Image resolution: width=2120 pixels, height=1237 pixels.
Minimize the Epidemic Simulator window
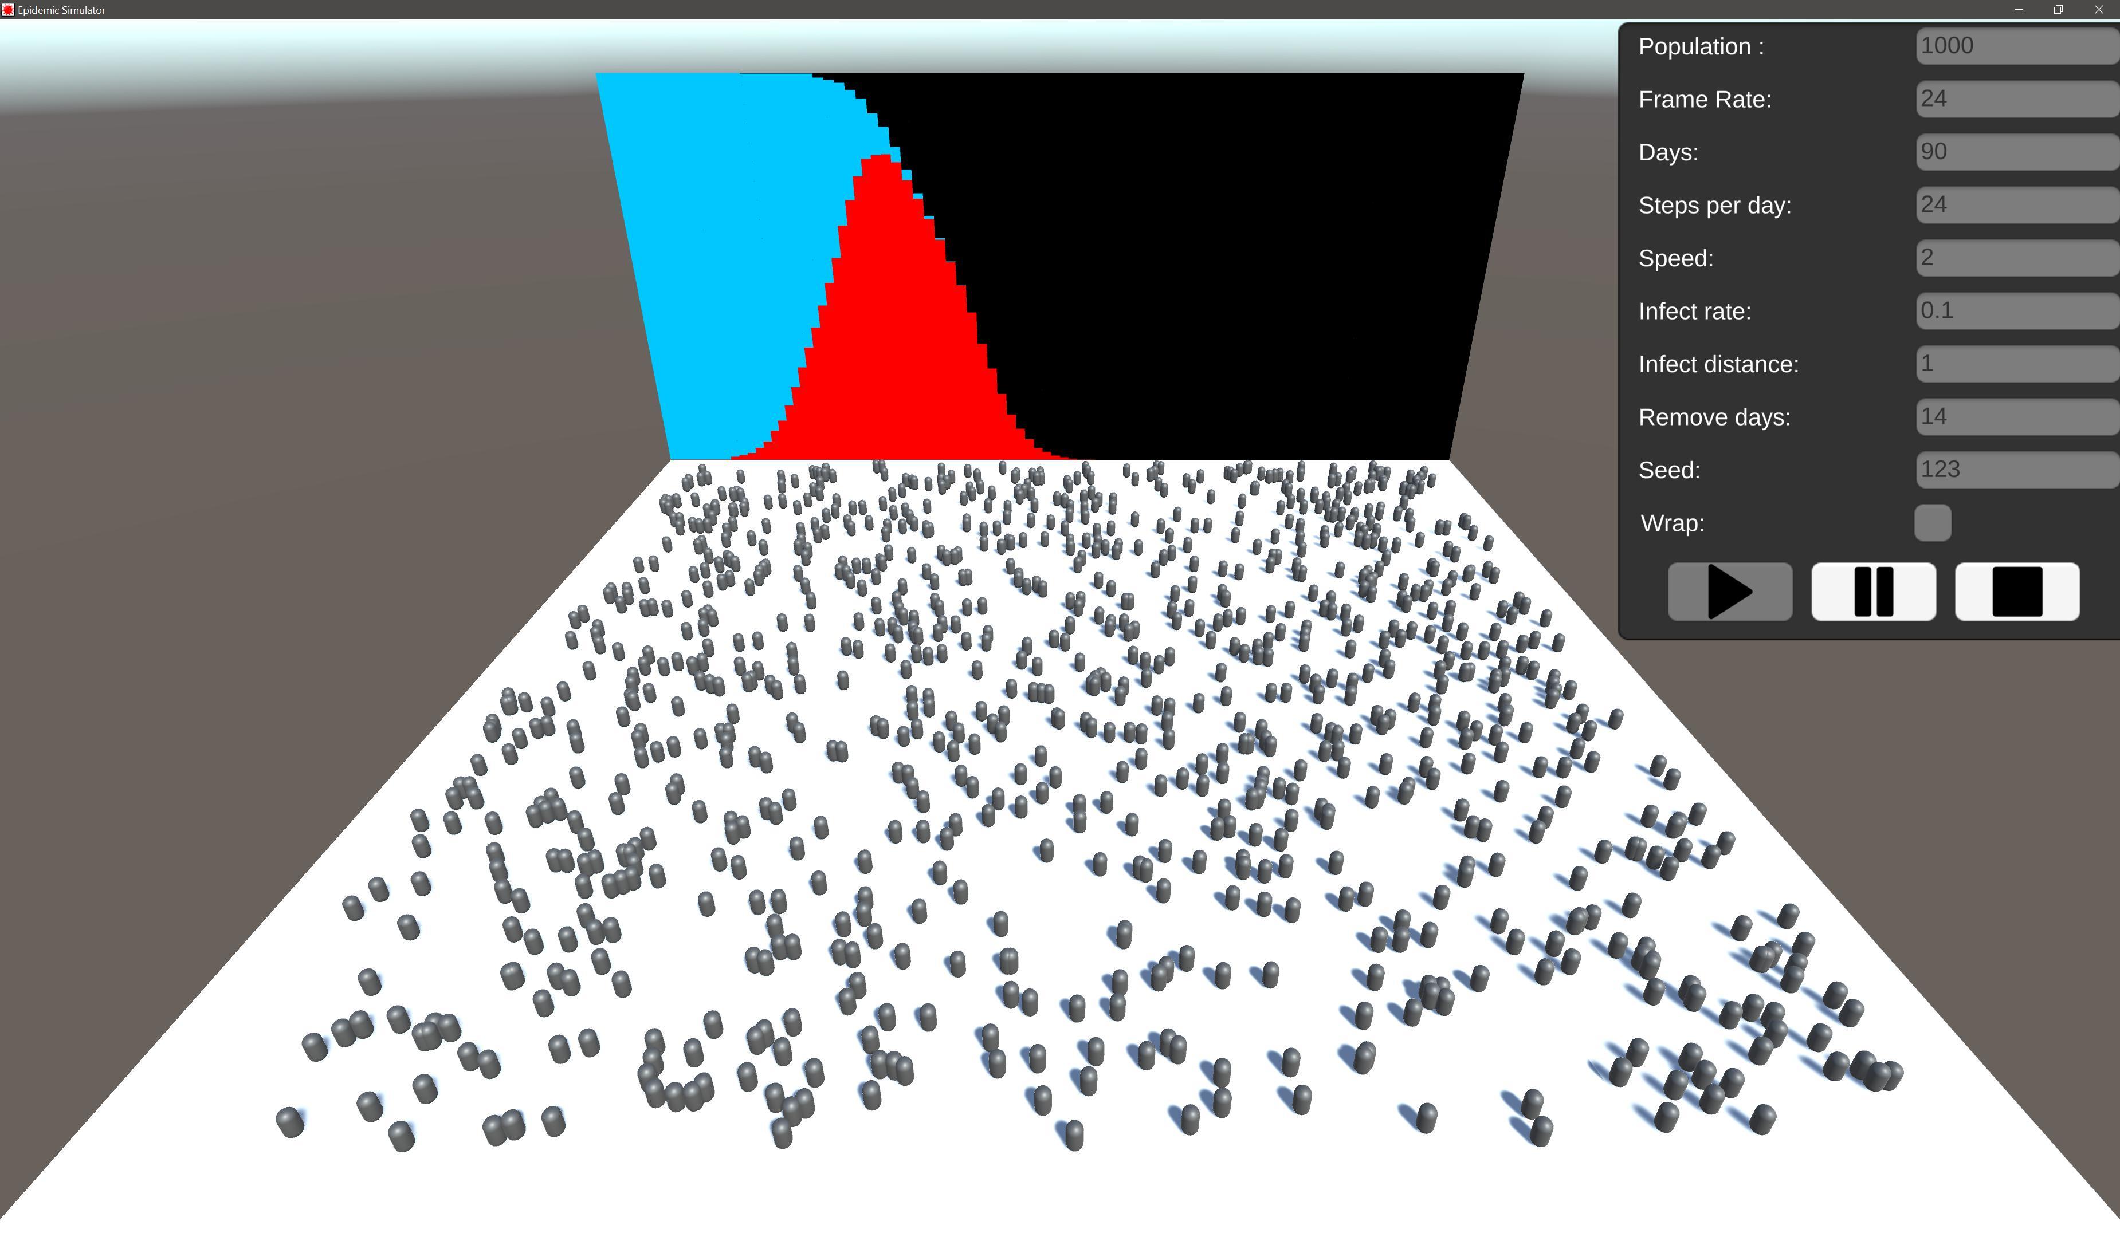[x=2018, y=9]
